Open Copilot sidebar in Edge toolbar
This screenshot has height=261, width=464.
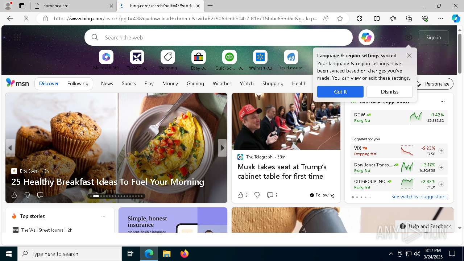pos(456,18)
